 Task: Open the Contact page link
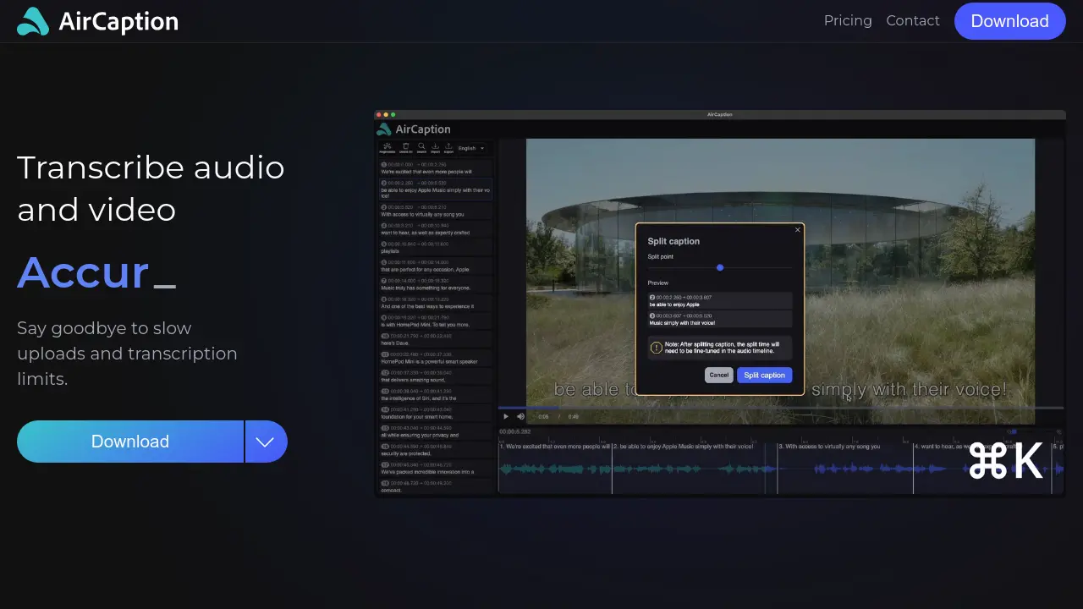pyautogui.click(x=913, y=21)
